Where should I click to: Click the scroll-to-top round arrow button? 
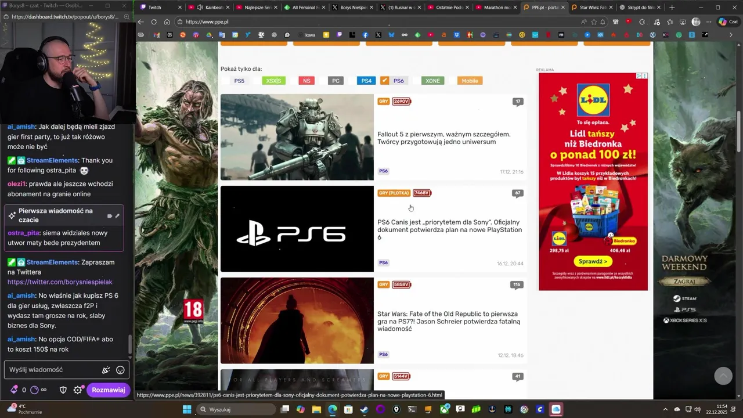723,376
